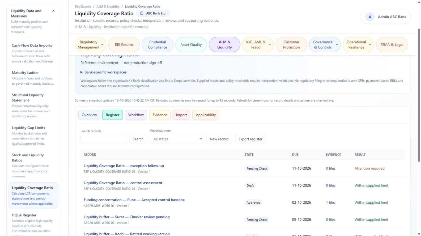Viewport: 421px width, 236px height.
Task: Open Stock and Liquidity Ratios item
Action: [33, 165]
